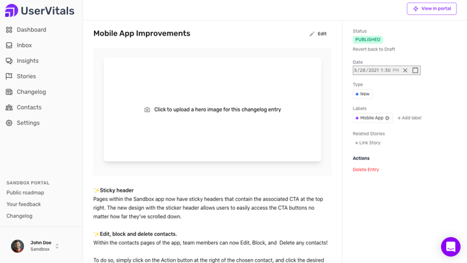467x263 pixels.
Task: Click John Doe's avatar photo
Action: pos(18,246)
